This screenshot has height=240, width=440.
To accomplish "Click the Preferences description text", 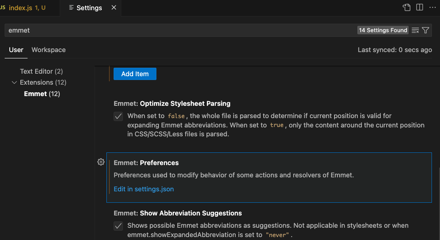I will coord(234,175).
